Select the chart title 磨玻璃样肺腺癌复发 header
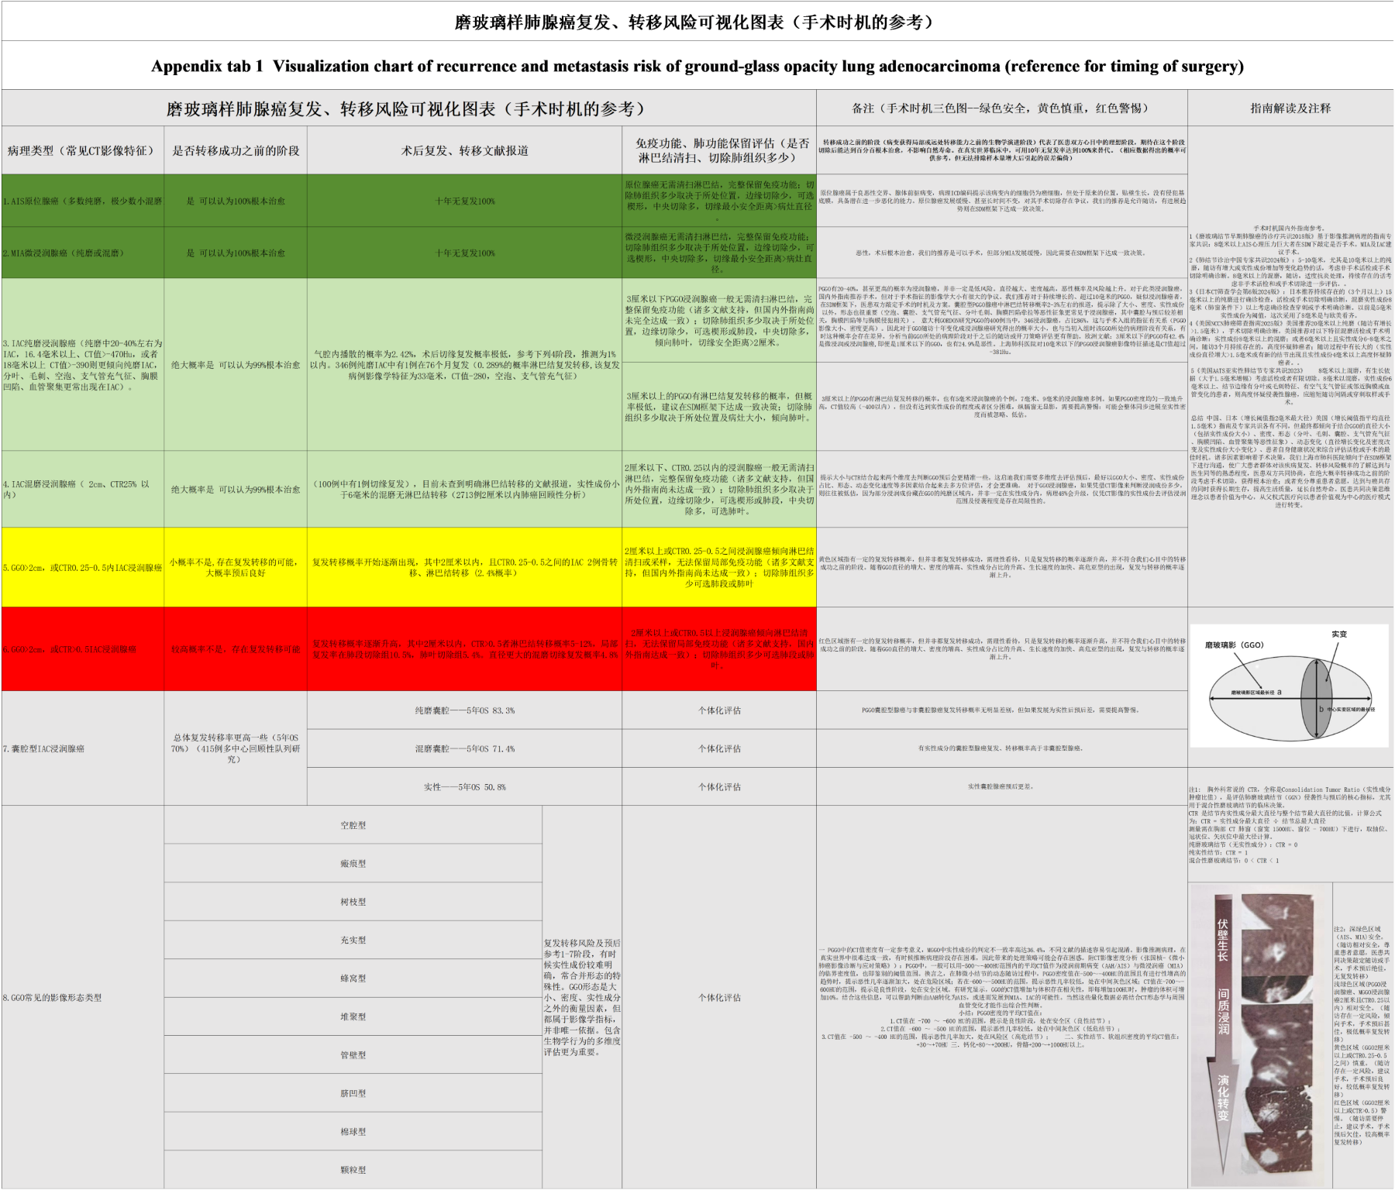The height and width of the screenshot is (1190, 1395). click(x=408, y=108)
